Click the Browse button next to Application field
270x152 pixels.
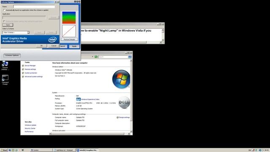tap(54, 17)
